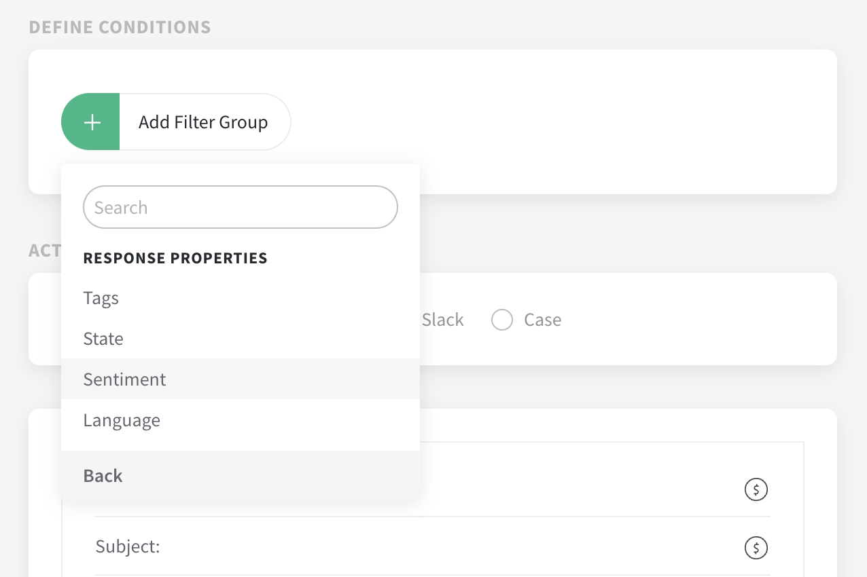Click the Add Filter Group text label

(x=203, y=122)
